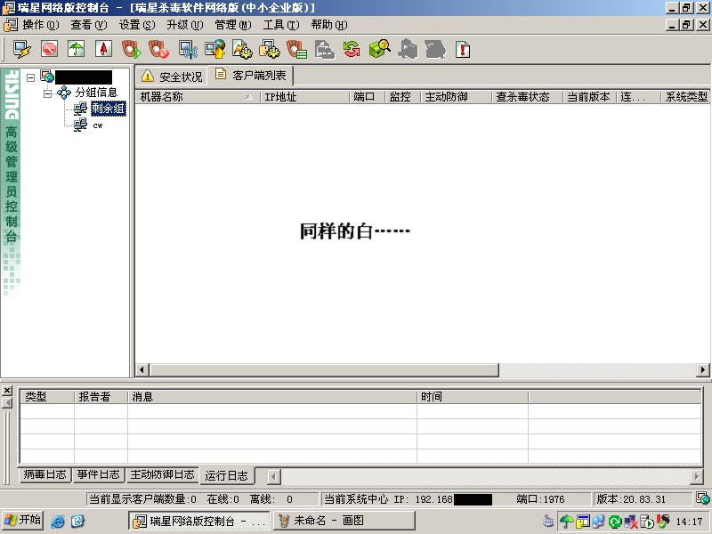Click the last grayed-out toolbar icon before exclamation

pos(435,49)
